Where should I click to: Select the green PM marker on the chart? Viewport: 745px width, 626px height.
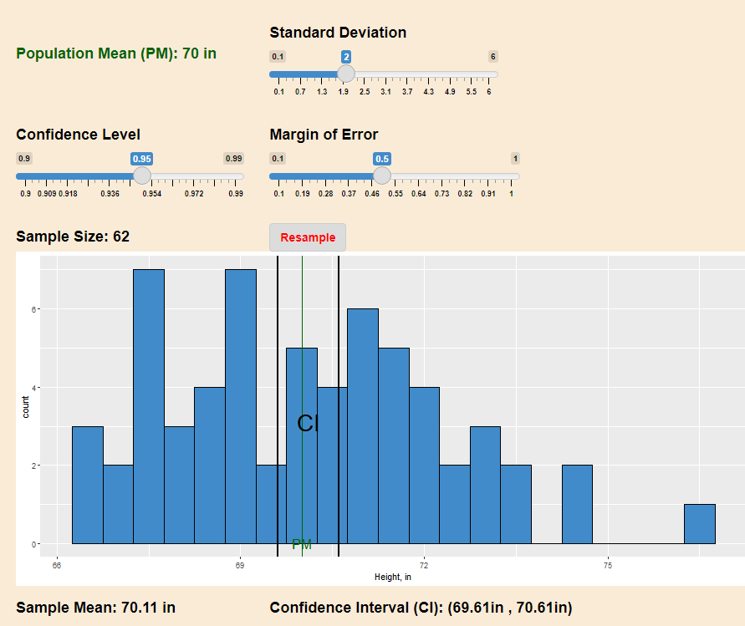click(x=301, y=543)
